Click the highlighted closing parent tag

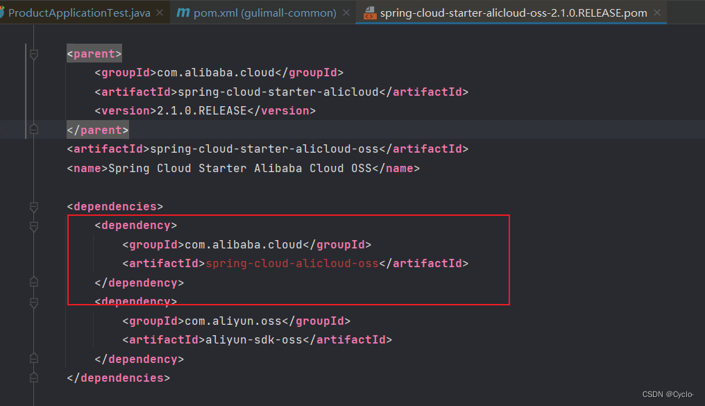(x=97, y=129)
